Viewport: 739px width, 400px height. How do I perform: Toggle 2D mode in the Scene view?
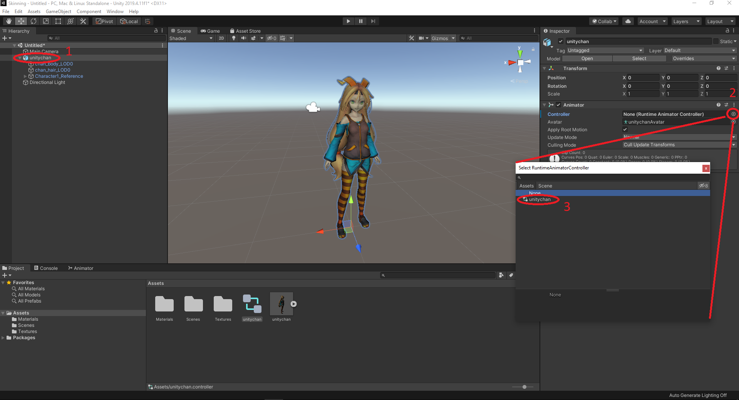(221, 38)
